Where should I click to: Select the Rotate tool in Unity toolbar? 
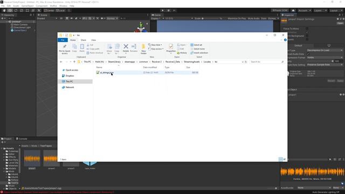click(x=16, y=11)
